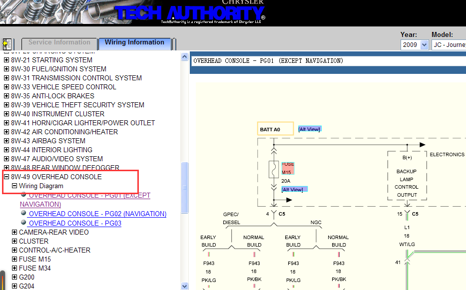
Task: Select CAMERA-REAR VIDEO tree label
Action: pos(54,233)
